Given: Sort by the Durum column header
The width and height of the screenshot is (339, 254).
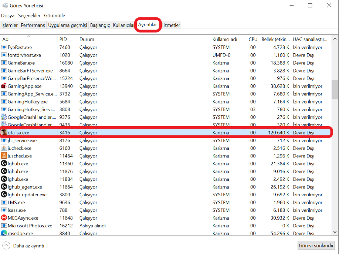Looking at the screenshot, I should coord(144,39).
